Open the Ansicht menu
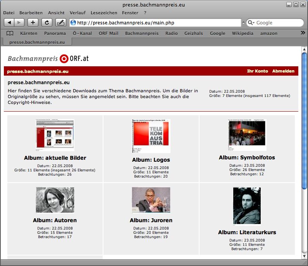The image size is (308, 266). pyautogui.click(x=56, y=13)
